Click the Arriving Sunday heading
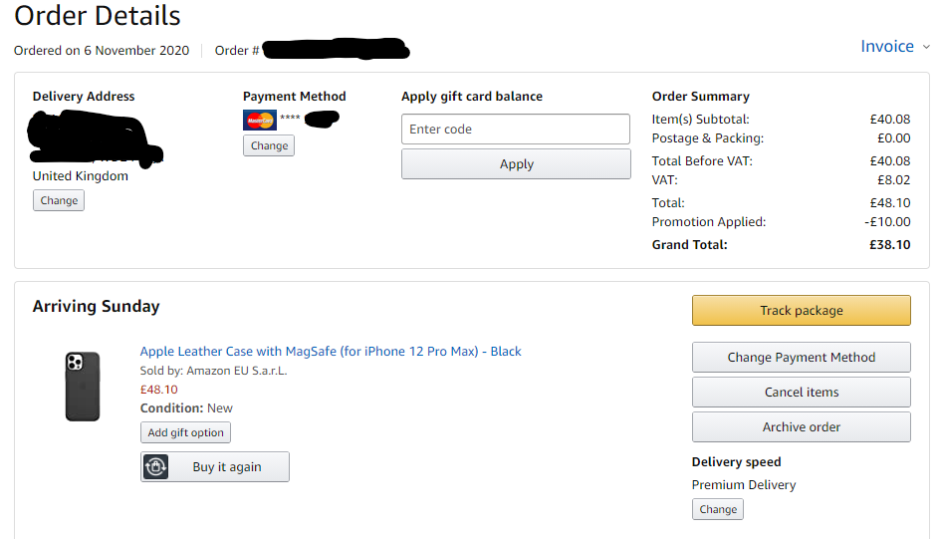The image size is (938, 539). click(x=97, y=306)
